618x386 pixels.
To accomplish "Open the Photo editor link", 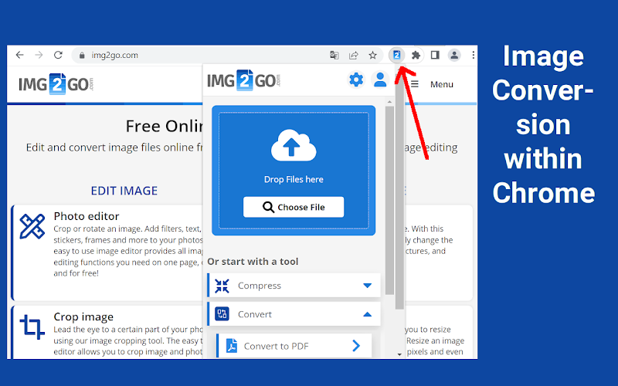I will (87, 216).
